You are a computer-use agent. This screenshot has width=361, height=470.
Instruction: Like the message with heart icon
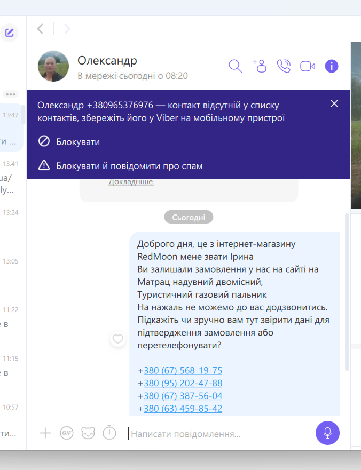(x=118, y=339)
